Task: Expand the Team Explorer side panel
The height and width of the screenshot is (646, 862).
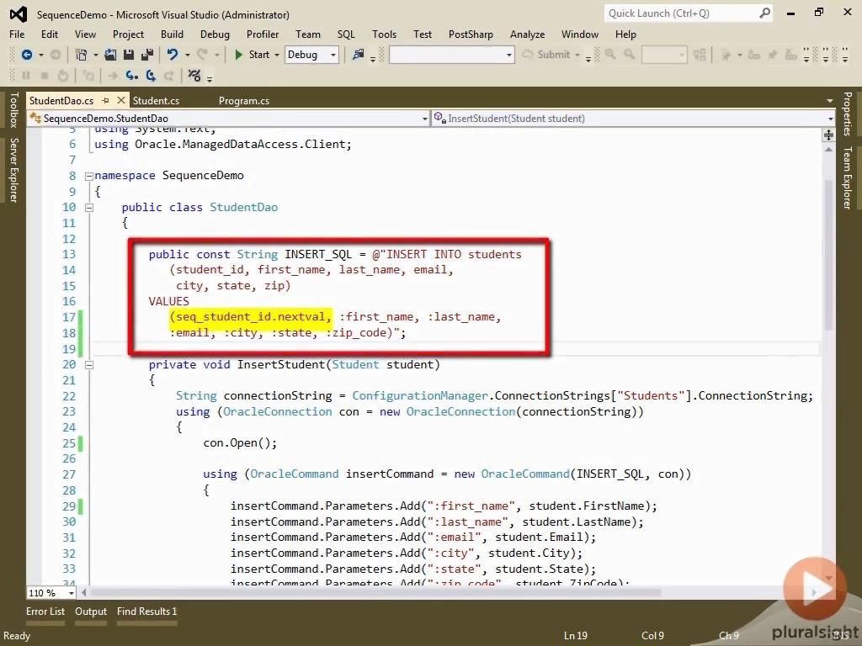Action: pos(847,178)
